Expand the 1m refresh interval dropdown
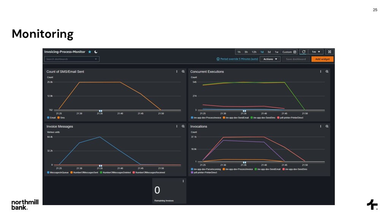The height and width of the screenshot is (218, 389). tap(316, 52)
